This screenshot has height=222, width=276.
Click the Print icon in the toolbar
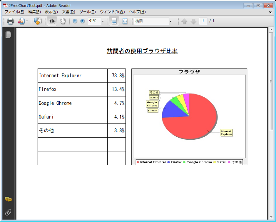point(10,21)
